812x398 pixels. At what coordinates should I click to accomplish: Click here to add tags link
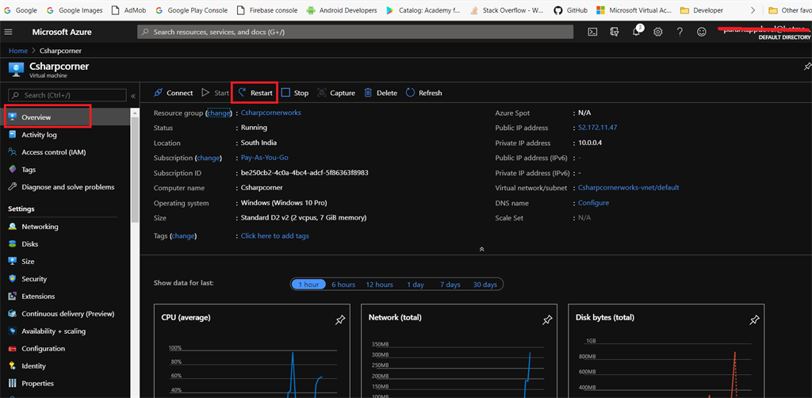pos(275,235)
